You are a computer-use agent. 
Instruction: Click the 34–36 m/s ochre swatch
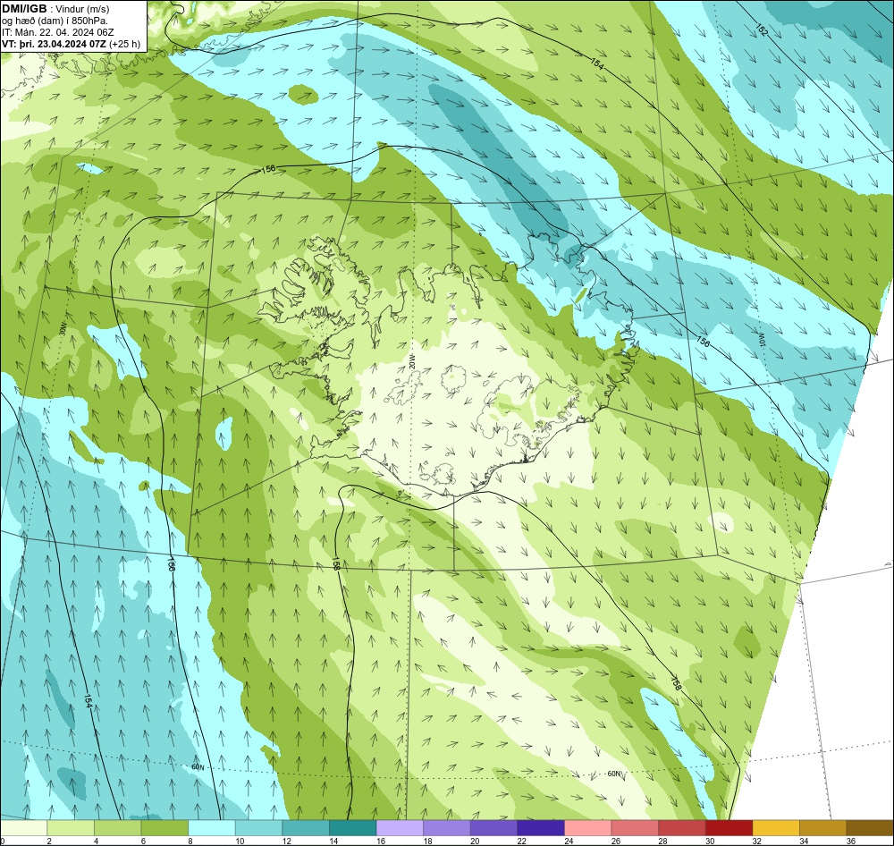(823, 828)
